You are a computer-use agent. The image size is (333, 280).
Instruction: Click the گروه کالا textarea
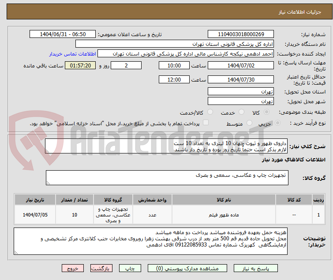(167, 178)
